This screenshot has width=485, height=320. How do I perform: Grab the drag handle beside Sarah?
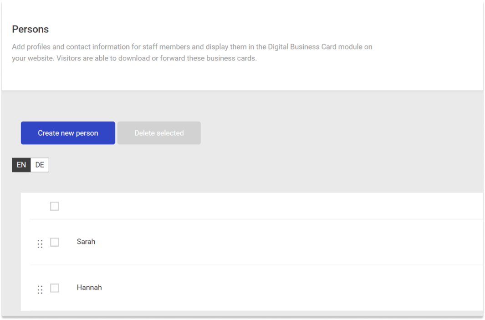click(40, 244)
